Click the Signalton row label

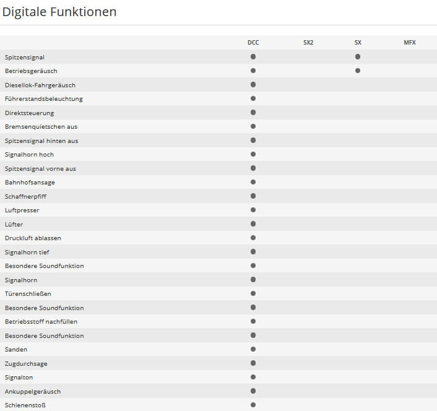click(19, 378)
